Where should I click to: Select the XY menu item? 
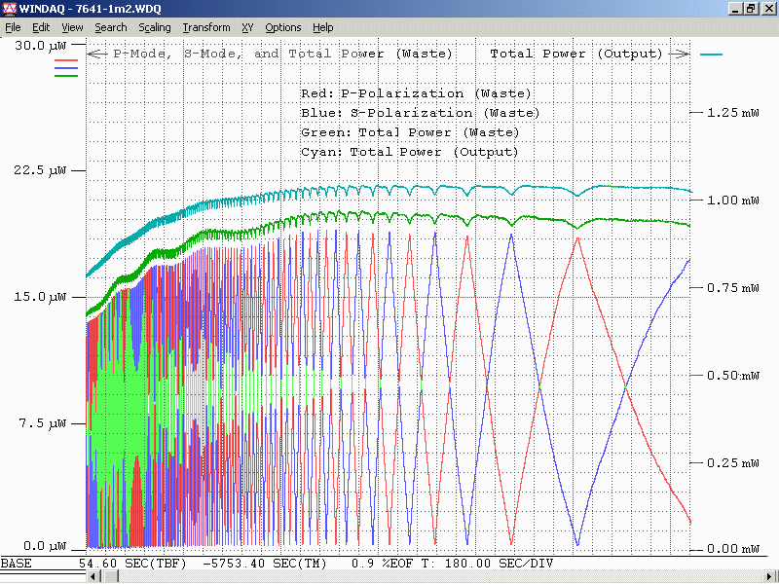(x=247, y=27)
